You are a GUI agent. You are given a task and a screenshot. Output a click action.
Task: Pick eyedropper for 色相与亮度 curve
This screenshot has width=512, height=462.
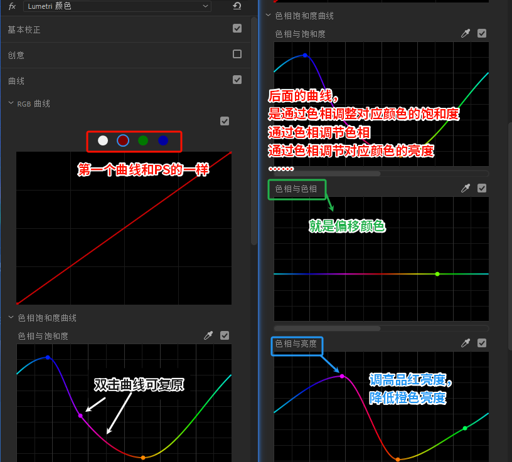466,343
